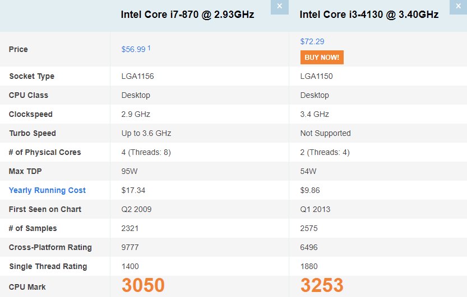
Task: Click the Price row label
Action: coord(18,49)
